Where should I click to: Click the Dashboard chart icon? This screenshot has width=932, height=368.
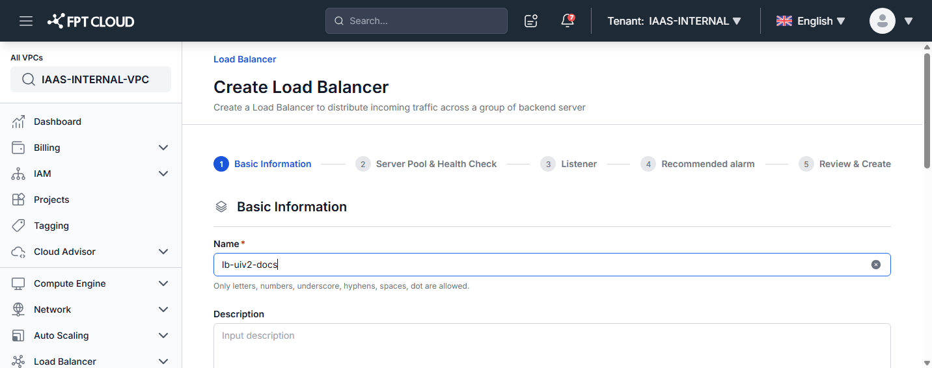click(18, 122)
